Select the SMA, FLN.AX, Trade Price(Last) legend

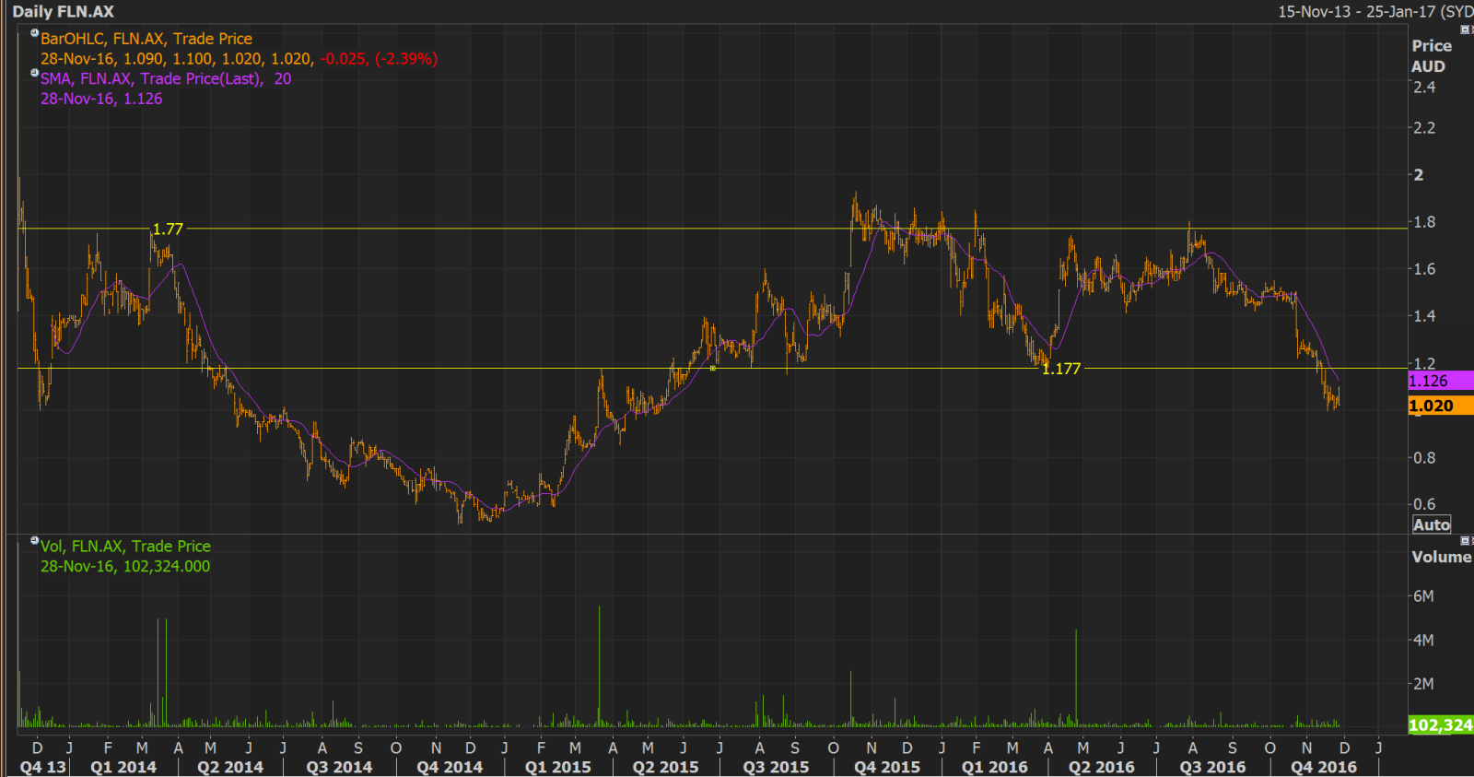coord(166,79)
